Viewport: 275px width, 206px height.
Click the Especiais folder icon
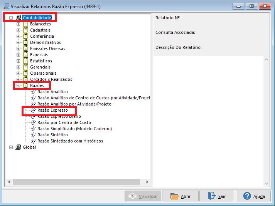pos(25,55)
